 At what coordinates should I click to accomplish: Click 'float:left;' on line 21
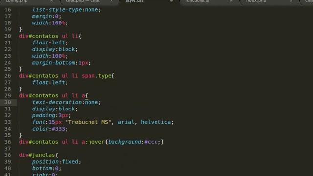point(50,43)
